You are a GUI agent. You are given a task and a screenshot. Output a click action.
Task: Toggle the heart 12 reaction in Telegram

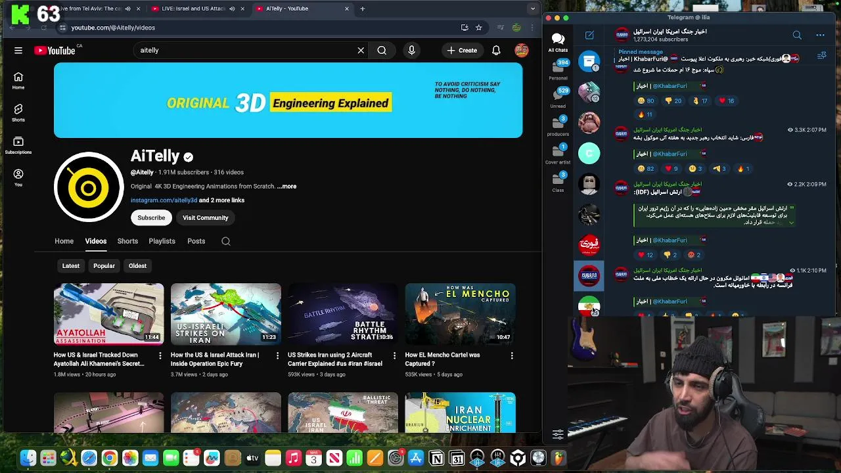coord(645,255)
